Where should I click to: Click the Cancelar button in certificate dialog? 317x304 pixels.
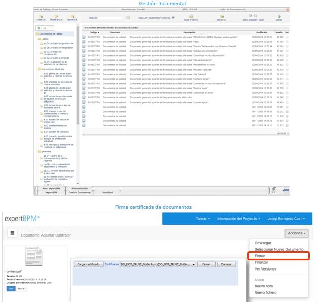226,264
